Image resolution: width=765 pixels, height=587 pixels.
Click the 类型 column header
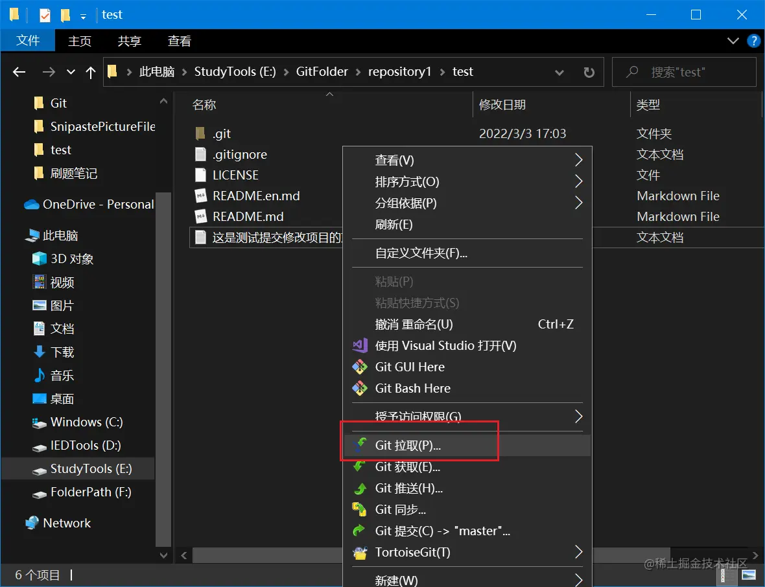pos(696,104)
